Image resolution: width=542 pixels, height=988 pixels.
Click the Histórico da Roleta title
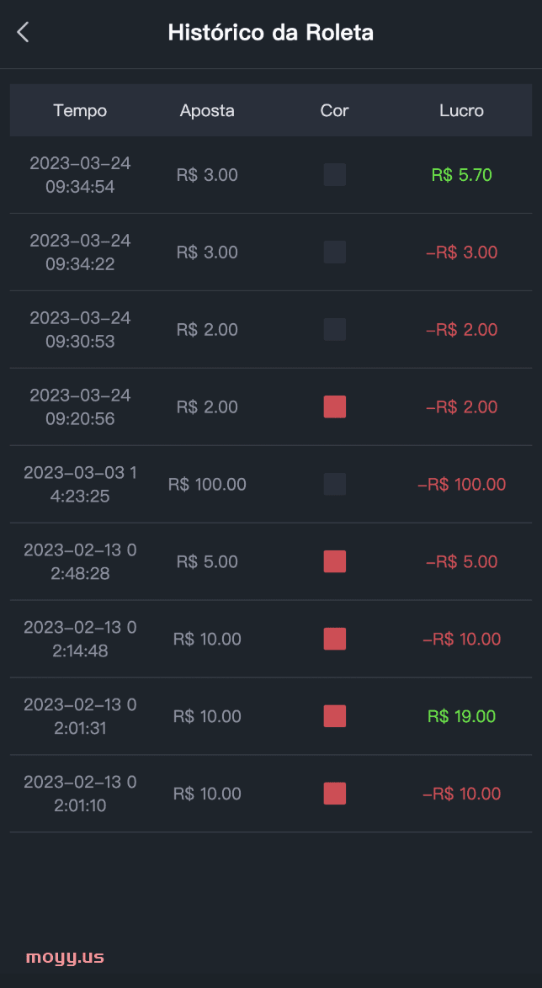[271, 33]
